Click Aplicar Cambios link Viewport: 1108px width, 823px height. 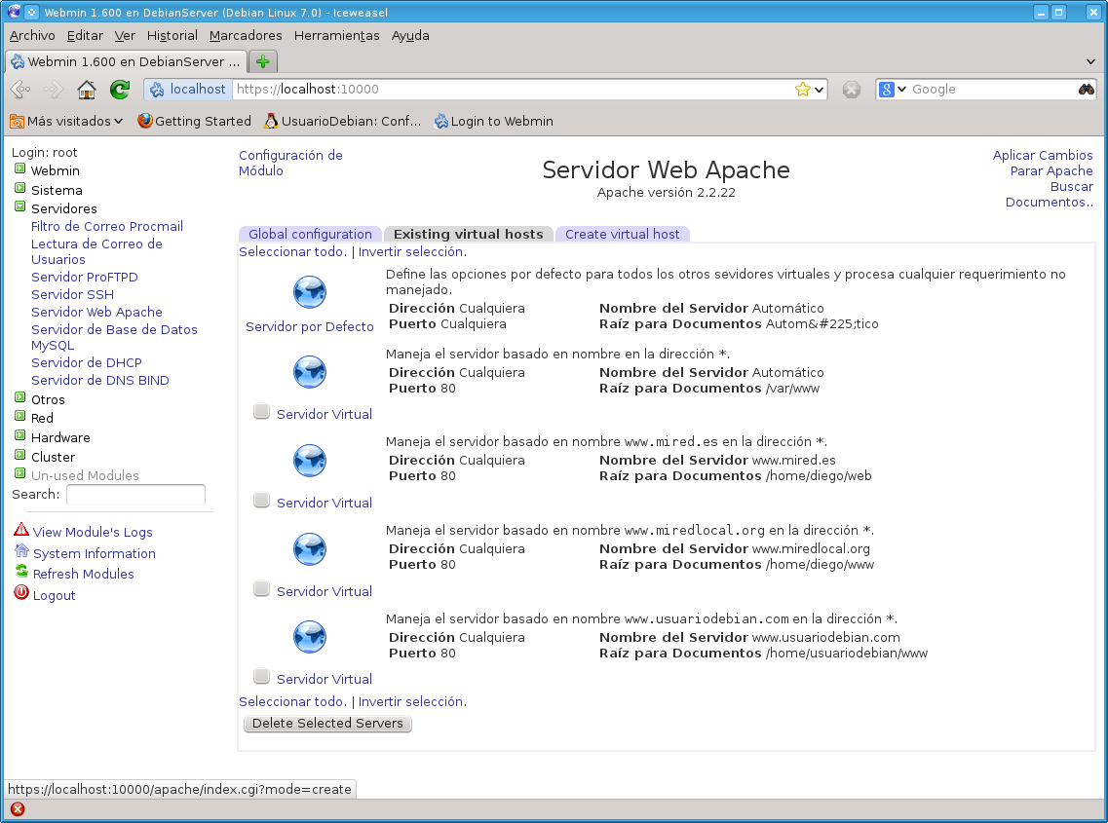coord(1043,156)
